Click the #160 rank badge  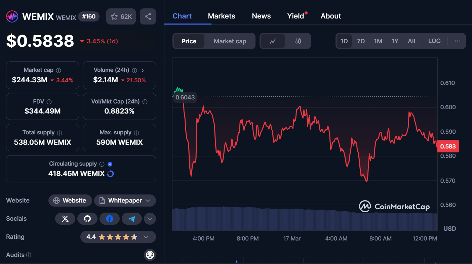(x=89, y=16)
